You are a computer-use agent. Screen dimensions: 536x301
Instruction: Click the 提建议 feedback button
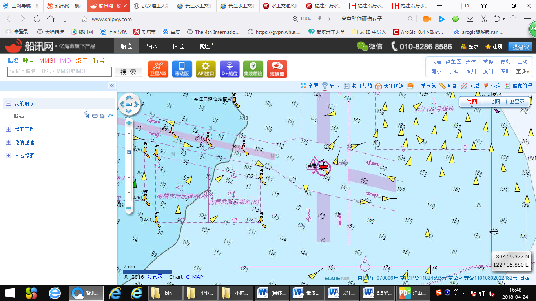pyautogui.click(x=520, y=47)
